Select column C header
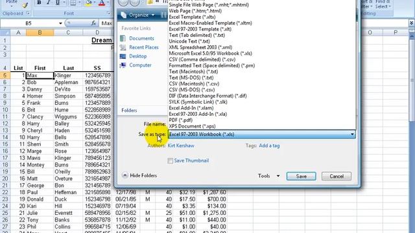415x233 pixels. pyautogui.click(x=68, y=32)
